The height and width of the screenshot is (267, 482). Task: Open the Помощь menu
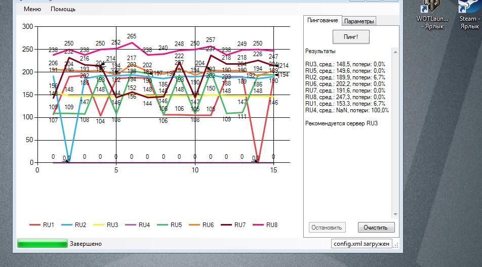tap(63, 9)
